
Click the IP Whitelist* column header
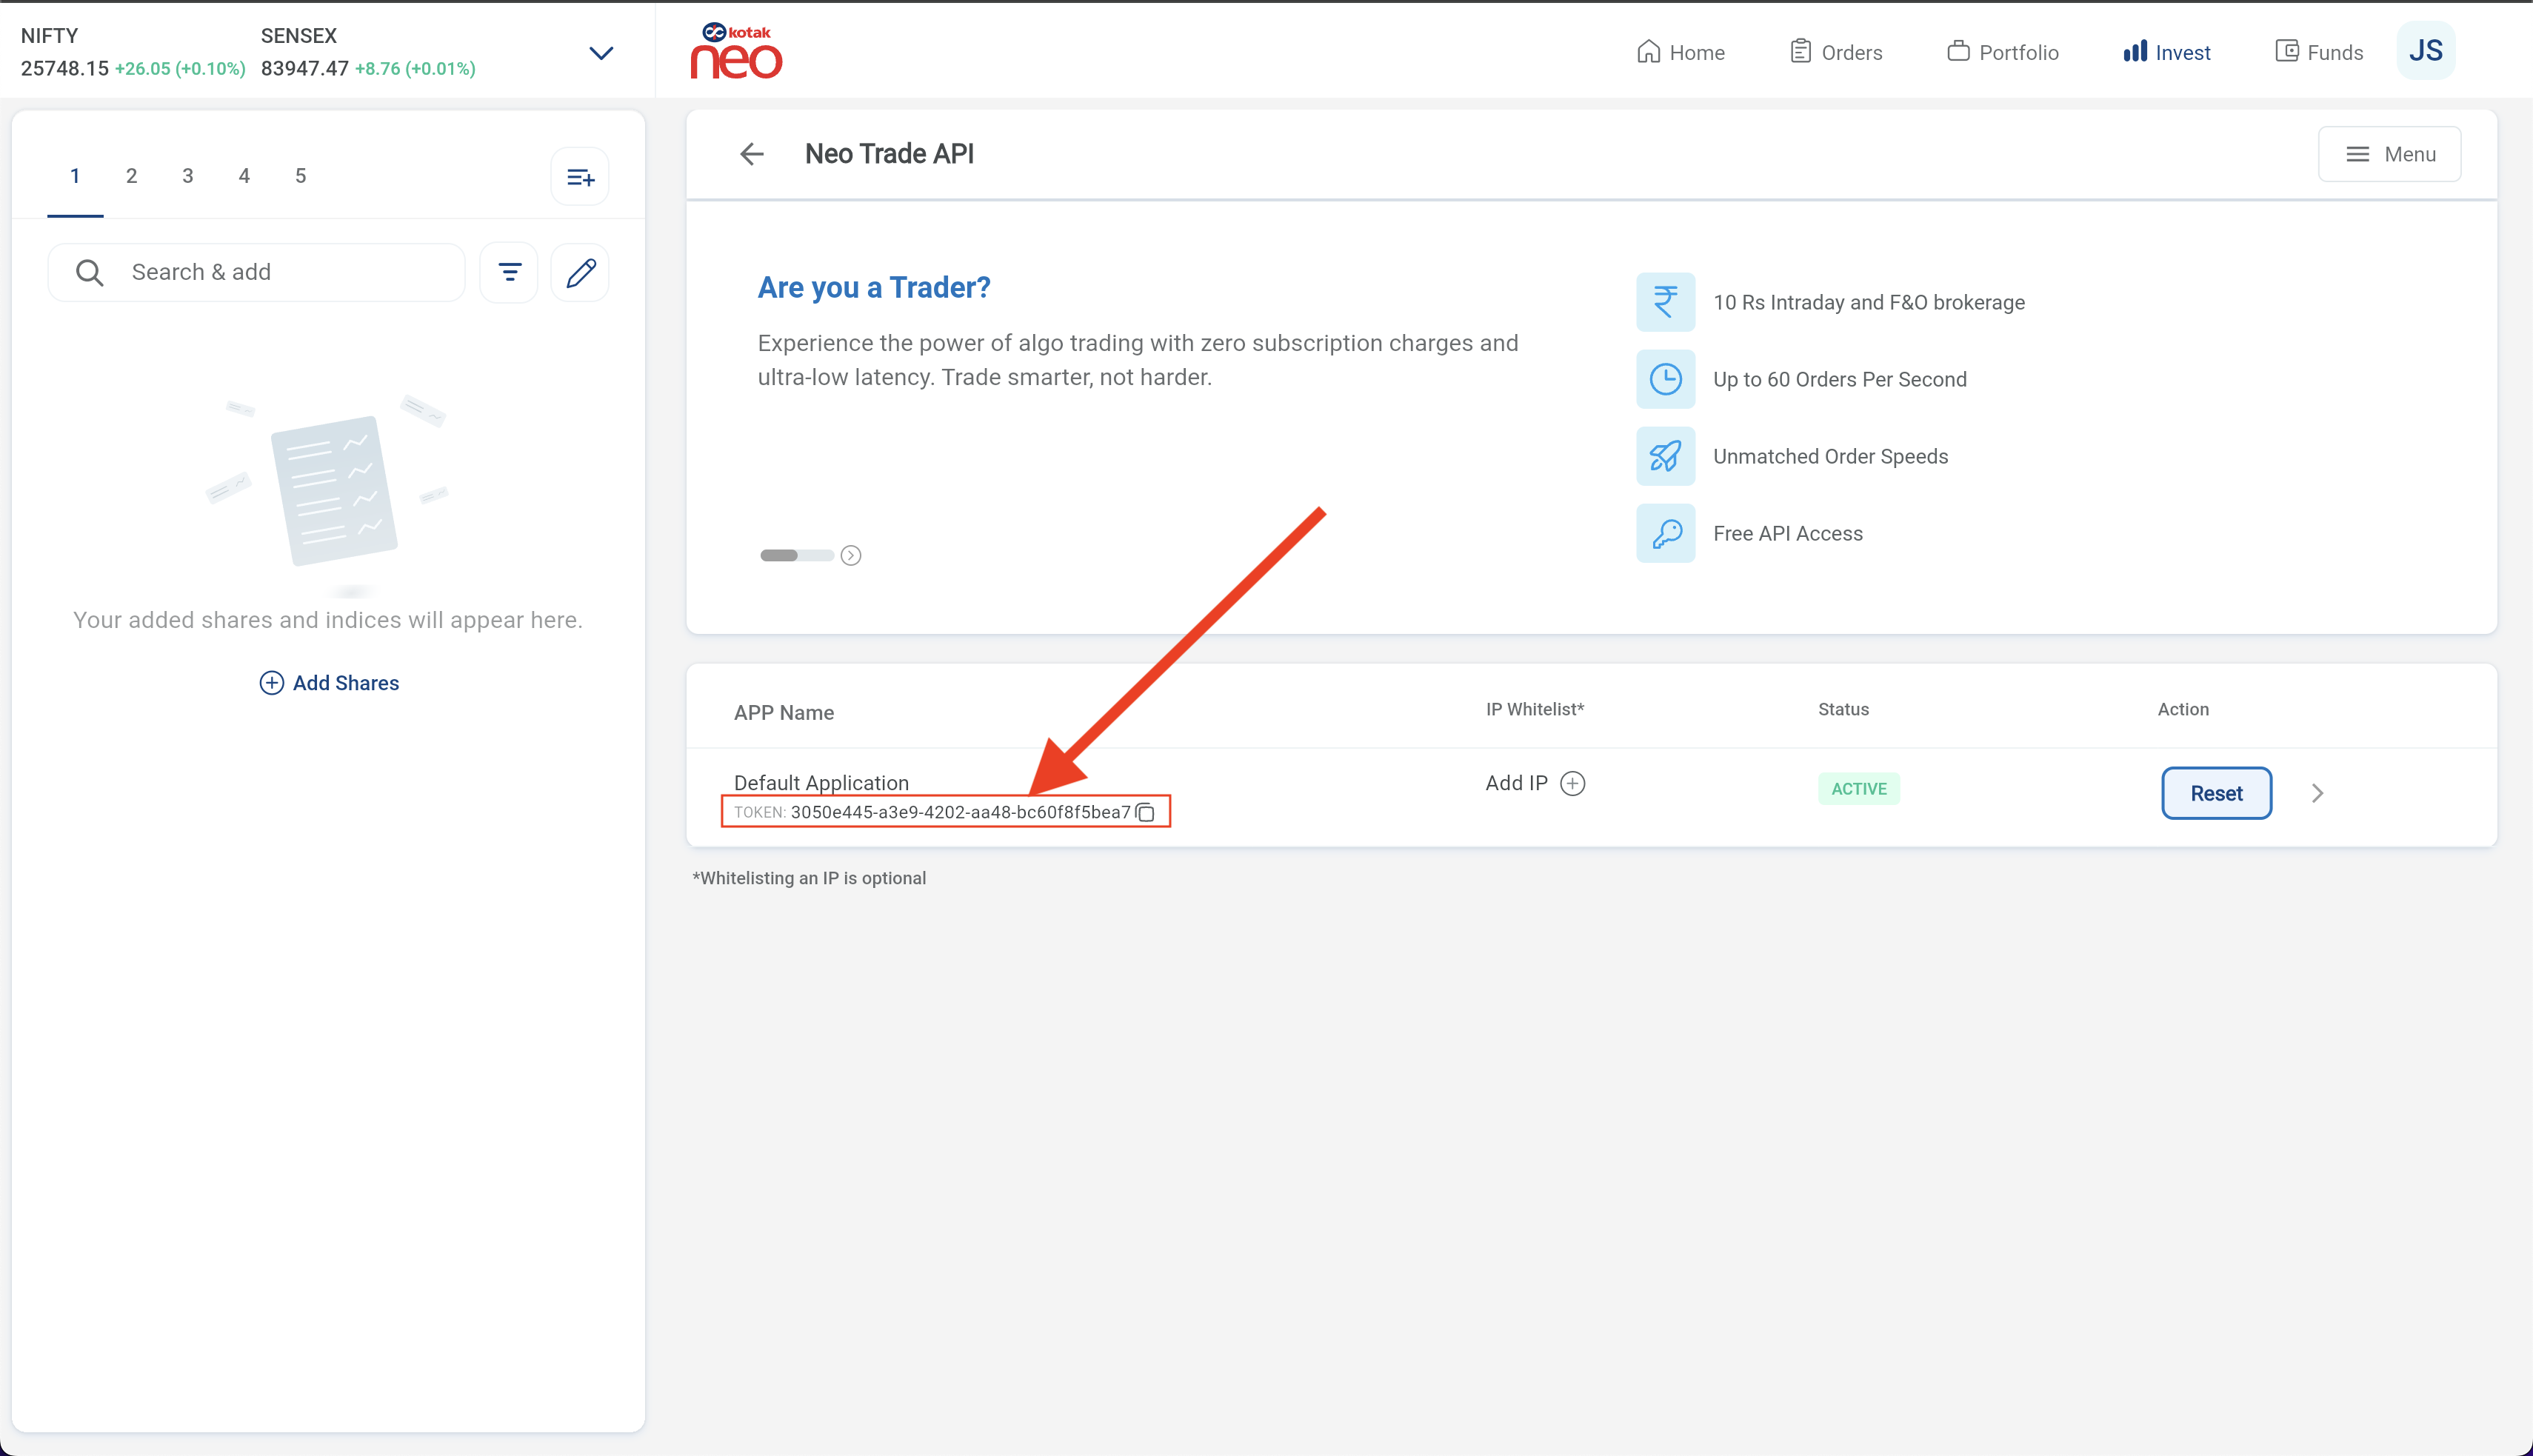[x=1535, y=709]
